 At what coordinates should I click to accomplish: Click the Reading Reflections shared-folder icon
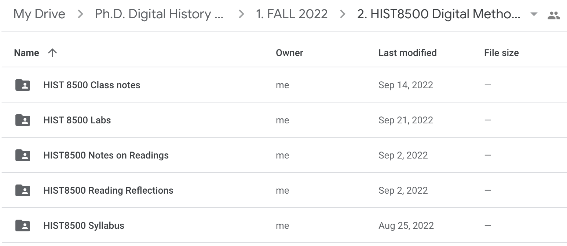tap(23, 190)
